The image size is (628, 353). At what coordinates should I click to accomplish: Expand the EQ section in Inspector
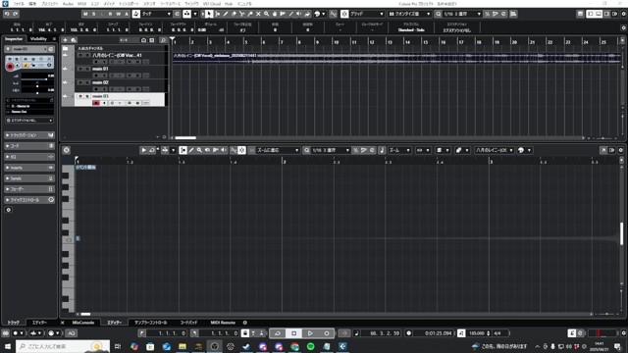29,157
